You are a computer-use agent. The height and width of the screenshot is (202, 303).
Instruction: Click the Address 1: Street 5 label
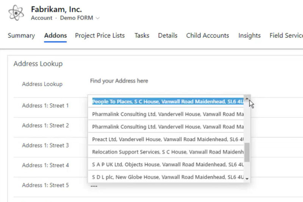pyautogui.click(x=45, y=185)
